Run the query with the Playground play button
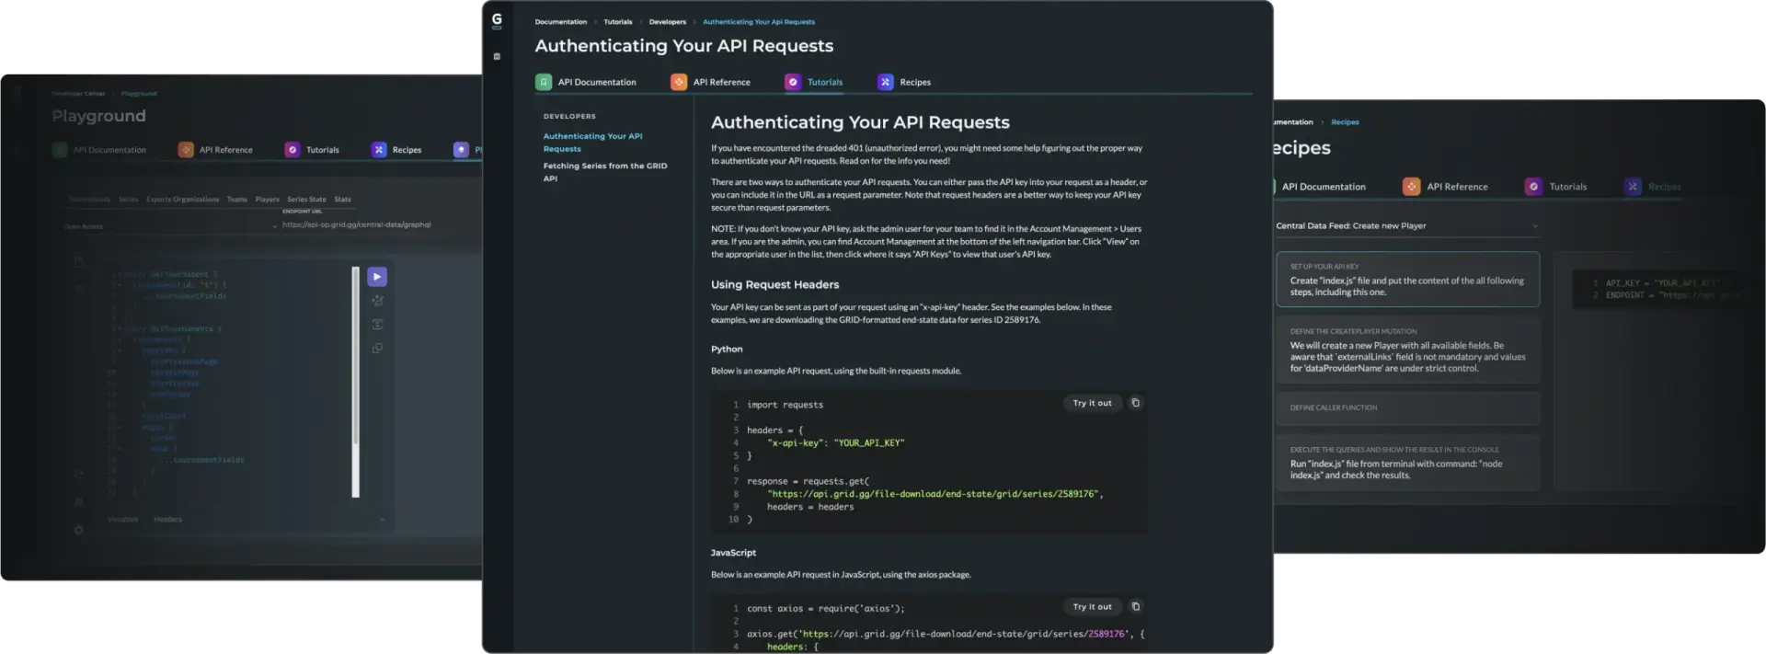 376,277
